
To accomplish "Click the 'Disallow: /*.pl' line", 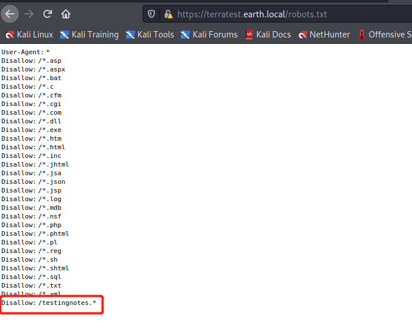I will [29, 243].
